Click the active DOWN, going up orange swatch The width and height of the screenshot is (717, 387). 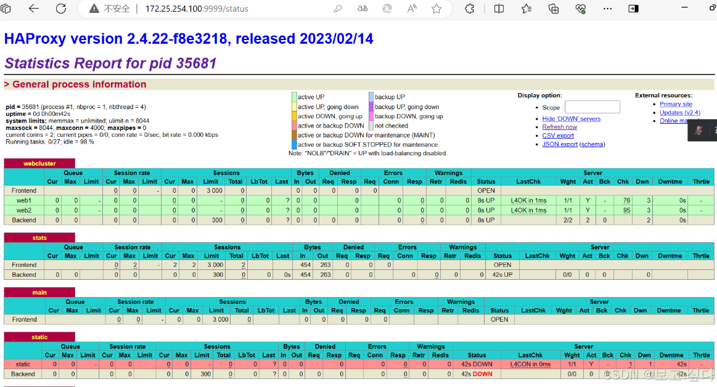(x=294, y=116)
